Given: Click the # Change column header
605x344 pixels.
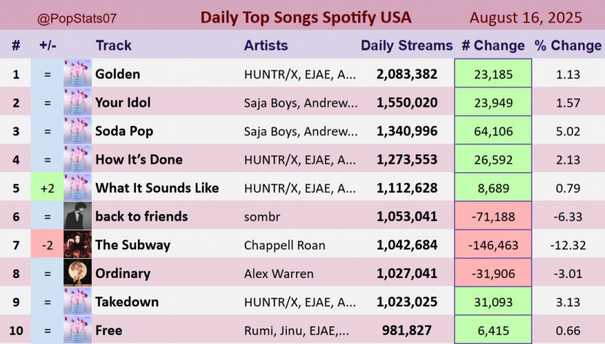Looking at the screenshot, I should [x=493, y=45].
